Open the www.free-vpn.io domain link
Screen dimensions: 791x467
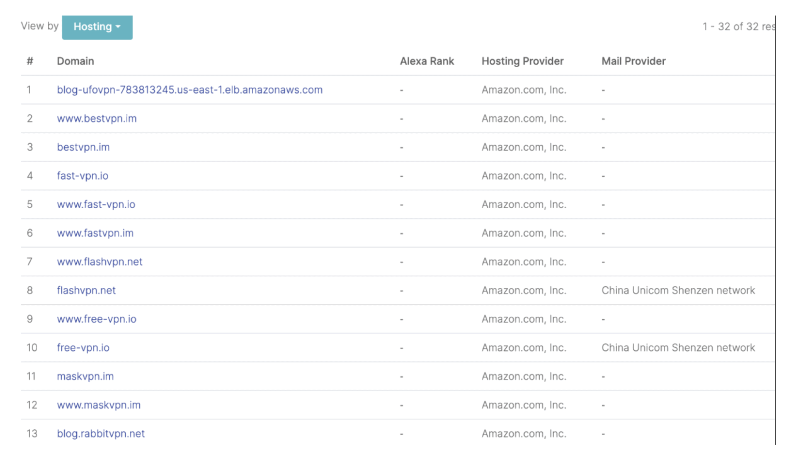point(97,319)
